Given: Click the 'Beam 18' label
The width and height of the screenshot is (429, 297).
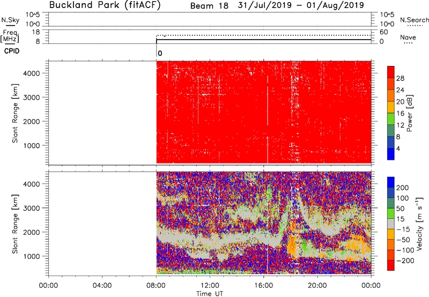Looking at the screenshot, I should tap(209, 6).
